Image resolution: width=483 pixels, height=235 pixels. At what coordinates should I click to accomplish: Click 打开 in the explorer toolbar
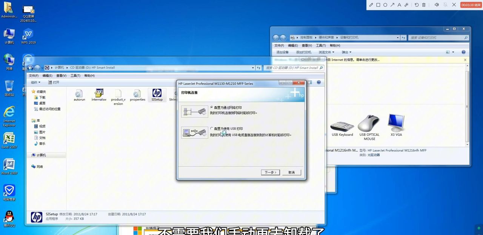tap(54, 82)
